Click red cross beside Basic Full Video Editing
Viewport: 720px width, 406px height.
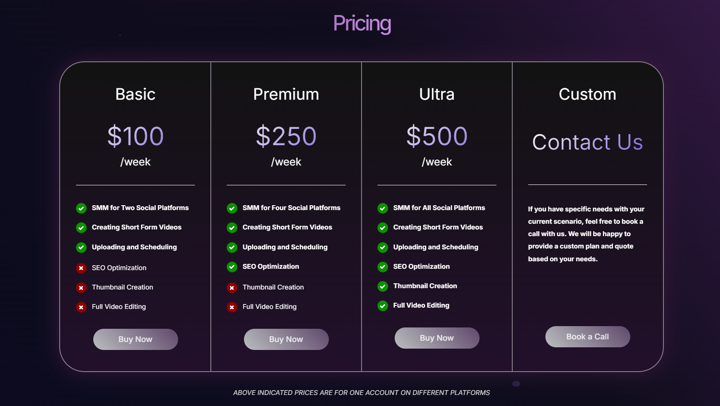(81, 307)
